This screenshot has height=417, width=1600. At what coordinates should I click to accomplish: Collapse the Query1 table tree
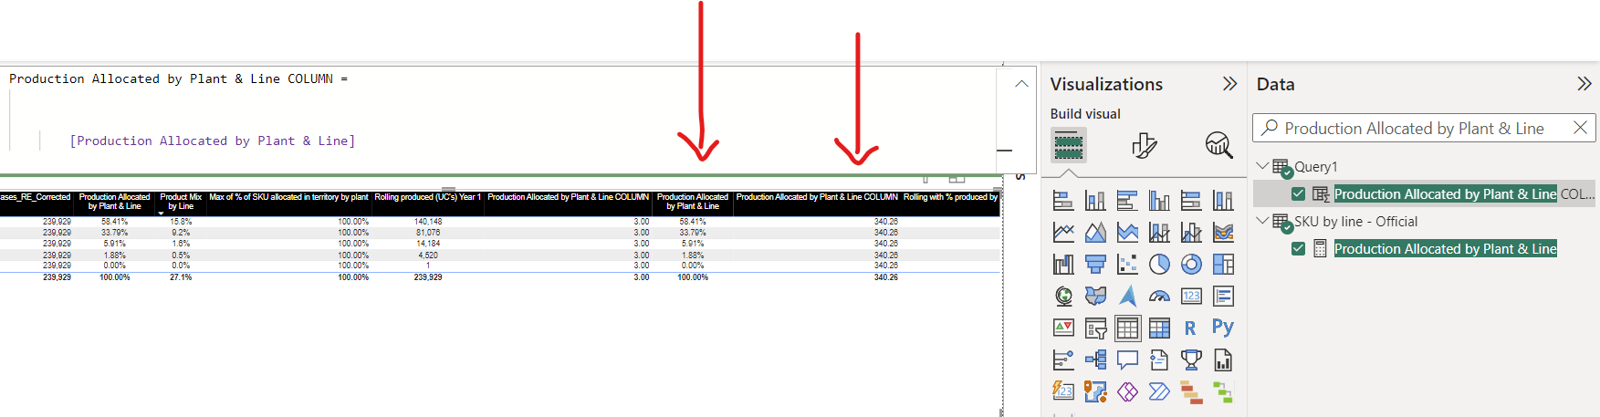[1263, 166]
